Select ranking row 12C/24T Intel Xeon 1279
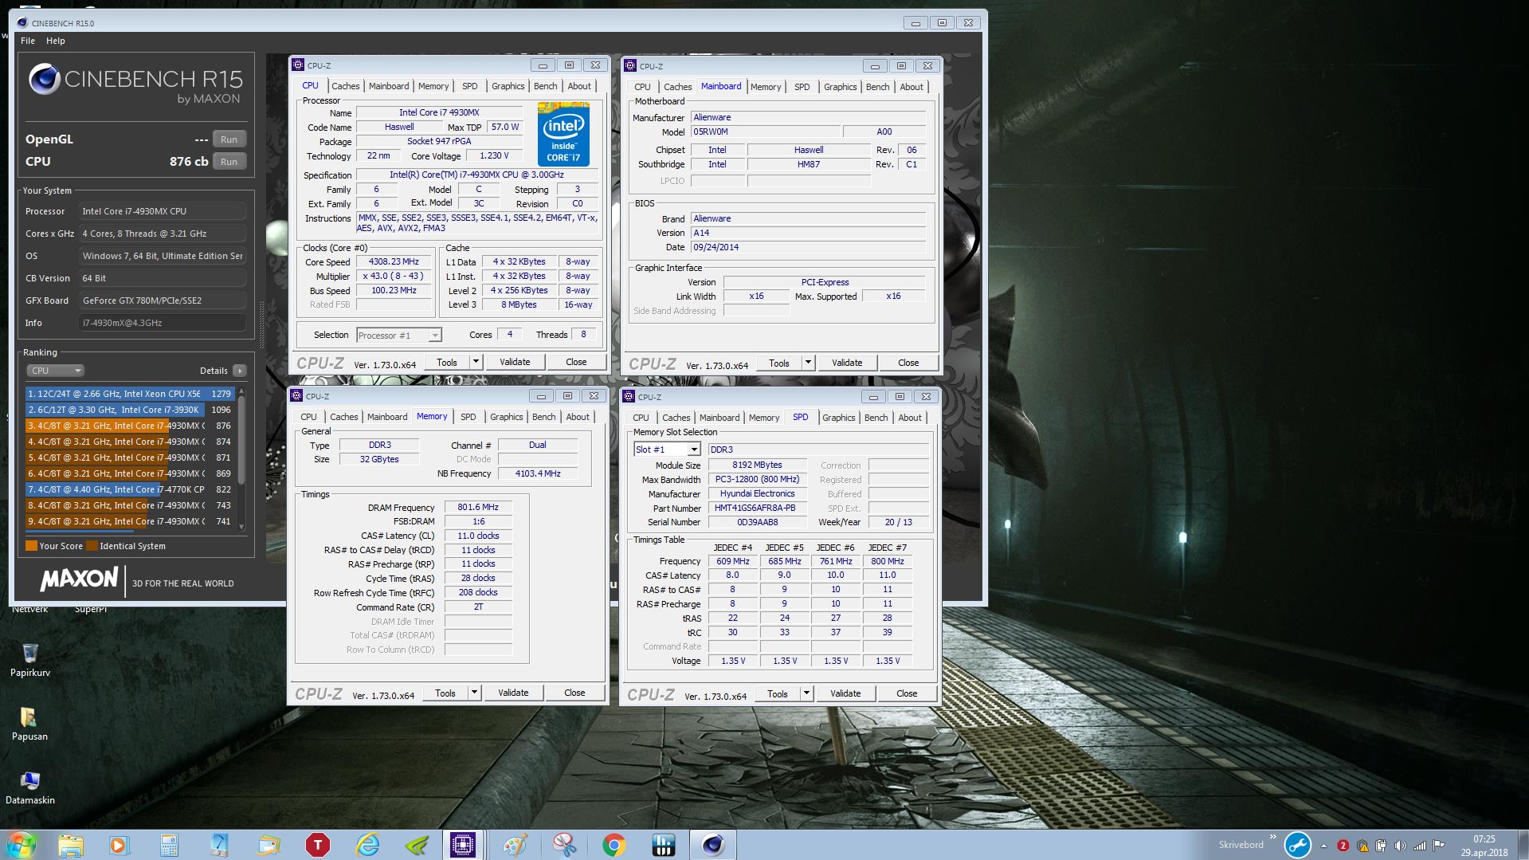 click(x=129, y=394)
